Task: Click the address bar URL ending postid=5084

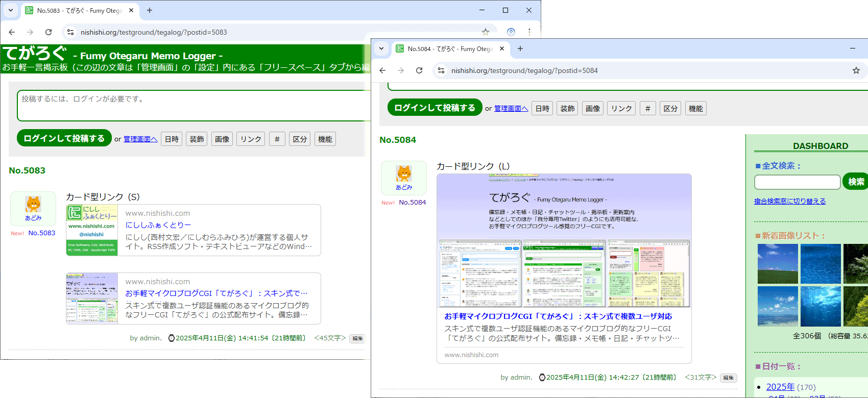Action: click(x=524, y=70)
